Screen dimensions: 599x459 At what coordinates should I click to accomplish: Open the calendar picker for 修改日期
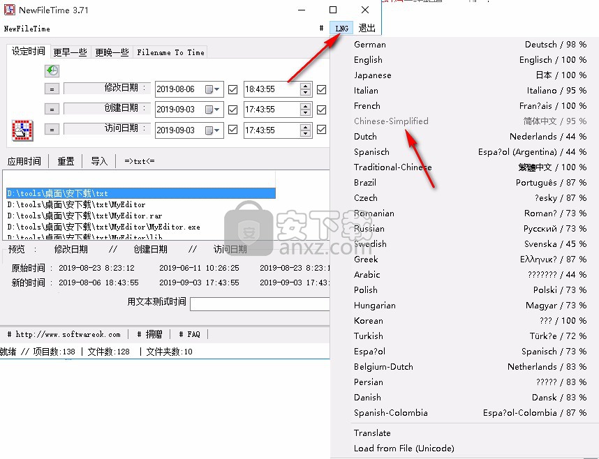212,89
